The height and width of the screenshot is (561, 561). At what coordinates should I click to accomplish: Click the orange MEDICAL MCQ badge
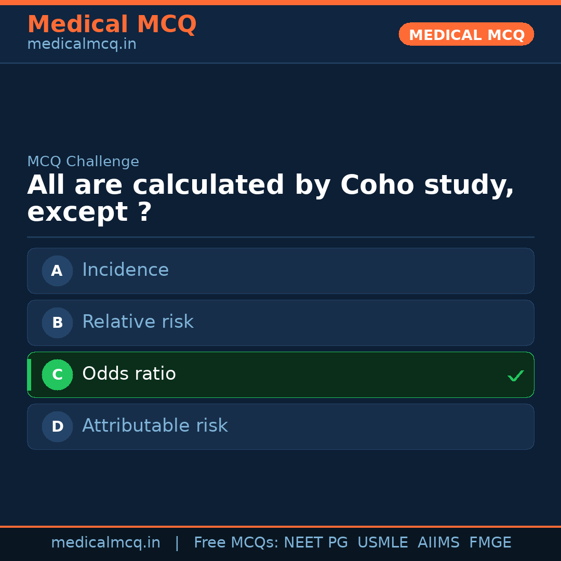(466, 34)
